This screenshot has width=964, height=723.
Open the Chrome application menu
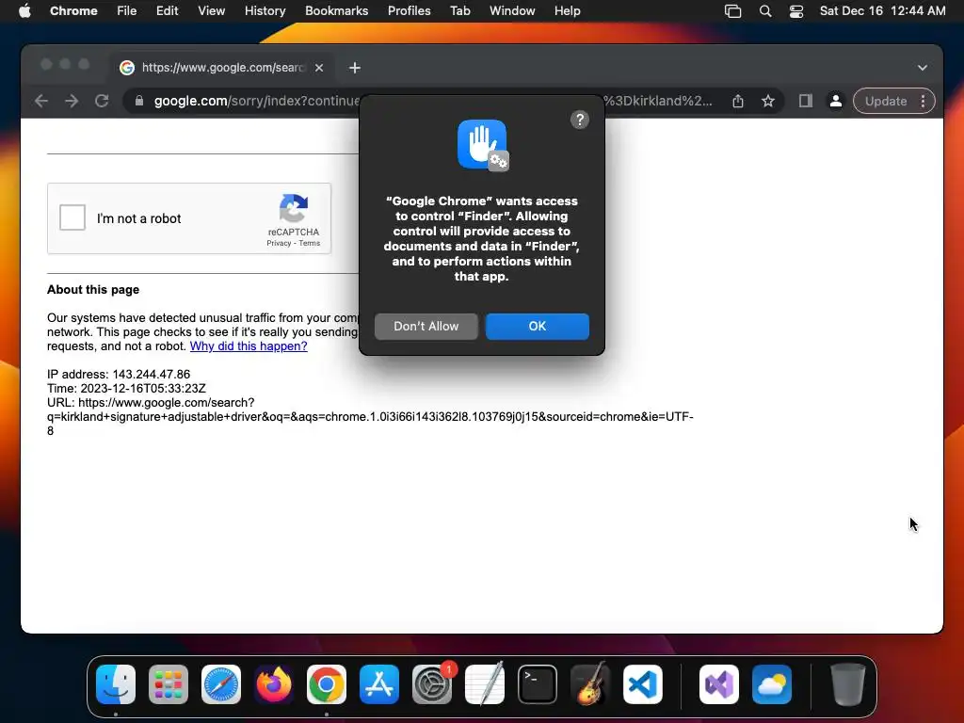tap(73, 10)
